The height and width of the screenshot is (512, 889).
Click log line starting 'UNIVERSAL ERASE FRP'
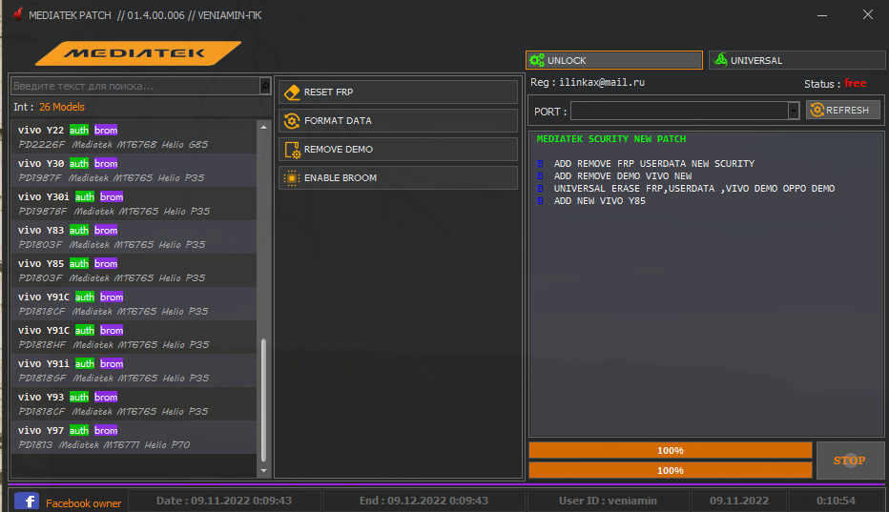click(x=694, y=188)
